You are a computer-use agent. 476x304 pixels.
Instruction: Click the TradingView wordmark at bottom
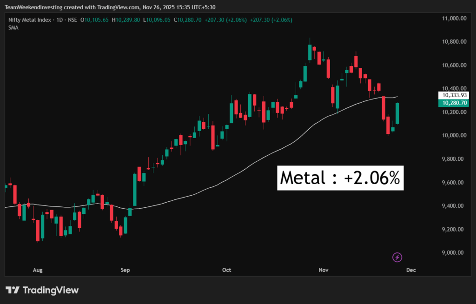pyautogui.click(x=51, y=290)
